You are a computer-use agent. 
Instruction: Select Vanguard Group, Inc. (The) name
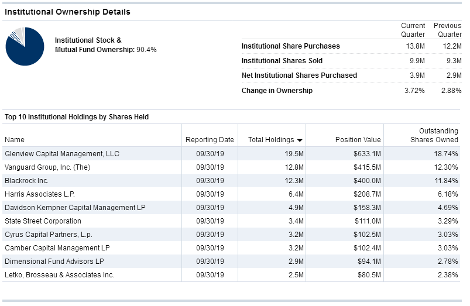click(x=47, y=167)
